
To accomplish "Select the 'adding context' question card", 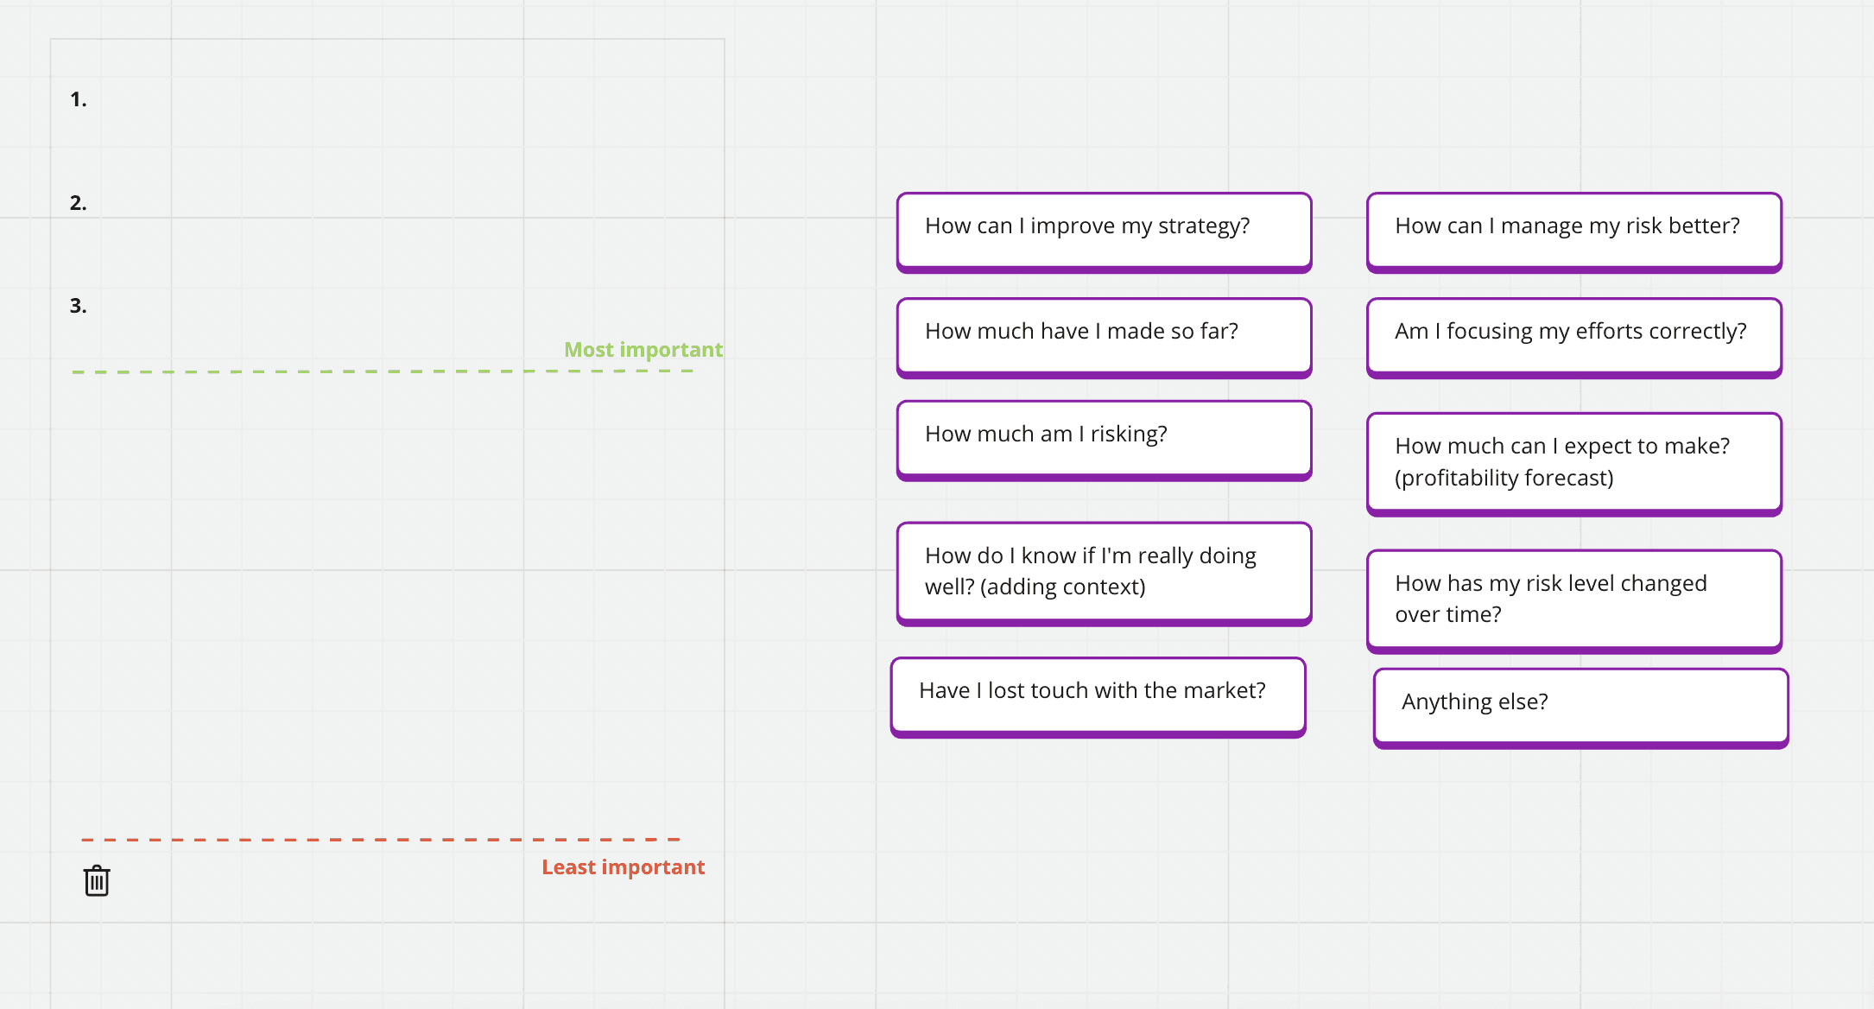I will coord(1104,574).
